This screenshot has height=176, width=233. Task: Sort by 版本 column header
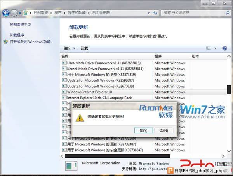[195, 56]
